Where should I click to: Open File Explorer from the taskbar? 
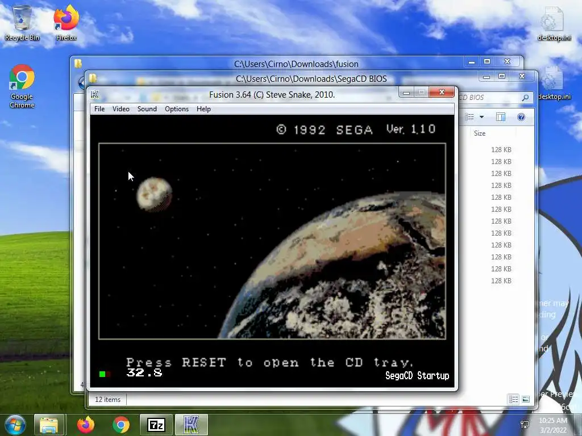(x=49, y=425)
